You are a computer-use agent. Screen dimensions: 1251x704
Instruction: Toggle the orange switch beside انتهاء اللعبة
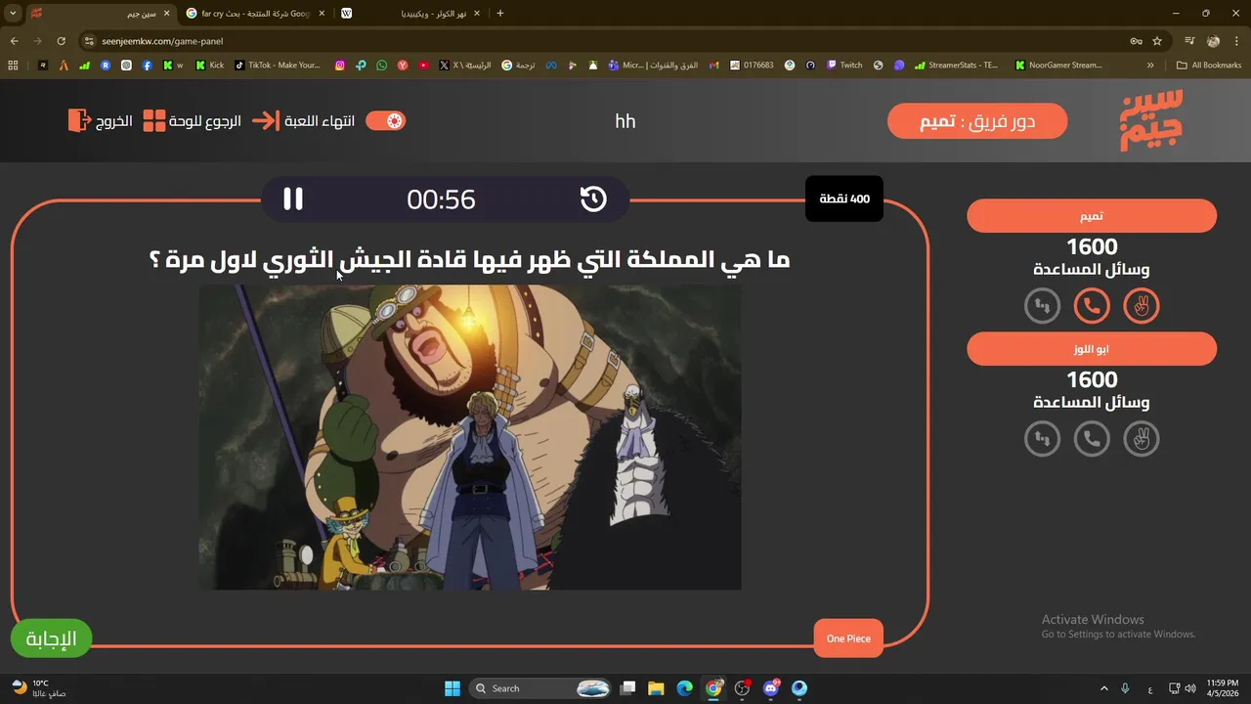tap(385, 121)
